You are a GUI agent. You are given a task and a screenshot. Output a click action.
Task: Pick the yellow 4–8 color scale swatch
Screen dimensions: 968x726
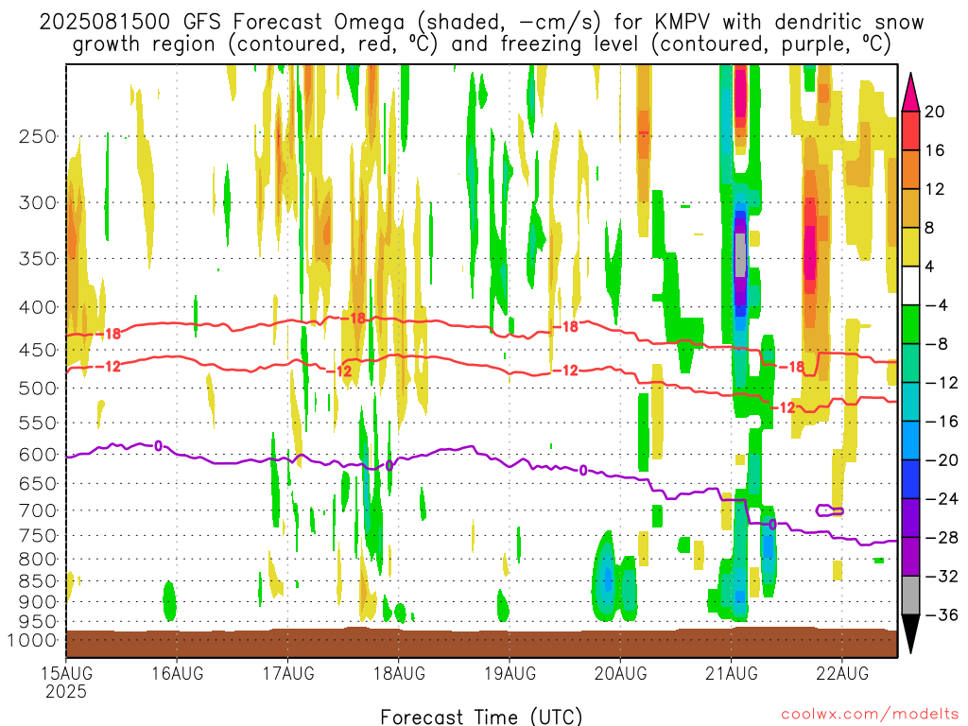[910, 247]
